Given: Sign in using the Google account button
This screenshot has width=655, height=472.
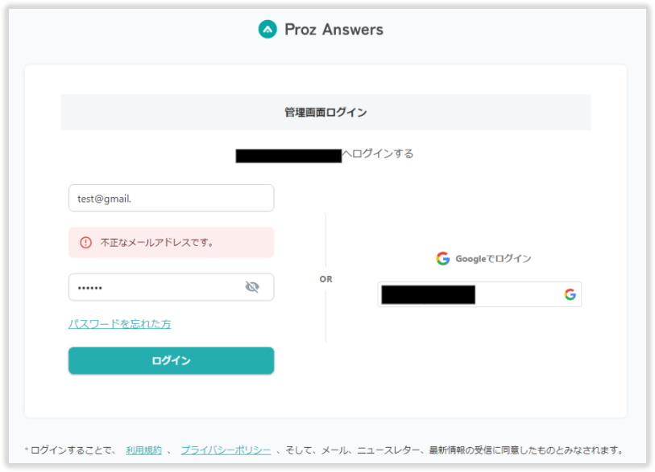Looking at the screenshot, I should 479,294.
